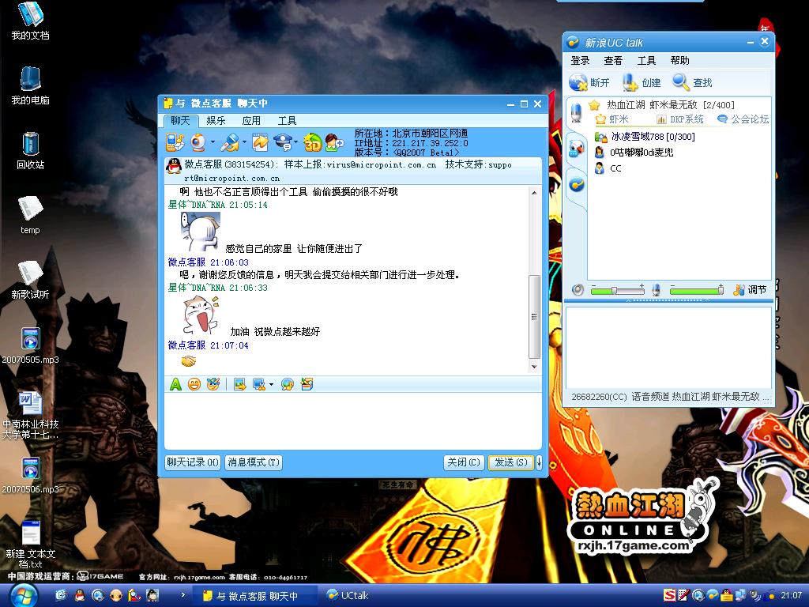809x607 pixels.
Task: Click the 消息模式(T) button
Action: 254,462
